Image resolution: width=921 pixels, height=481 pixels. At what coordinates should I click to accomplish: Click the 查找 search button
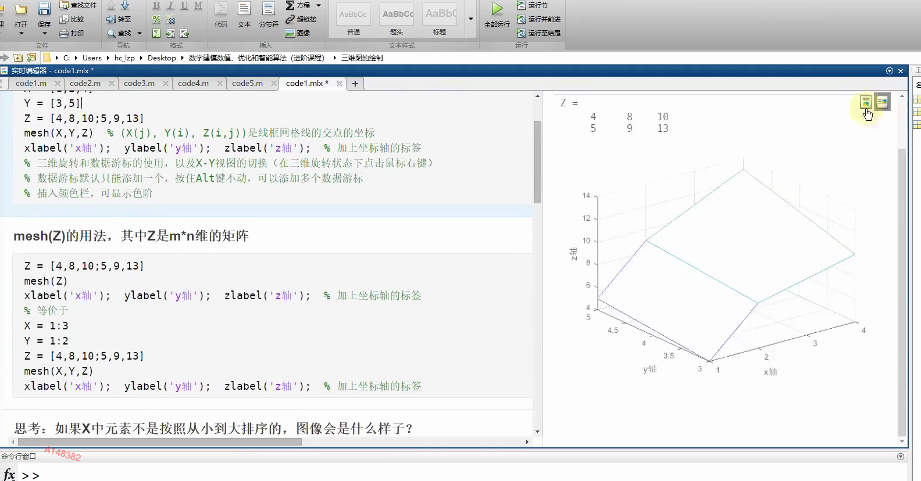[119, 33]
